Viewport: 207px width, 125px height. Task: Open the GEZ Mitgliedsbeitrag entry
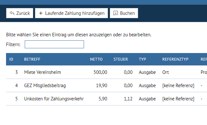[x=107, y=86]
